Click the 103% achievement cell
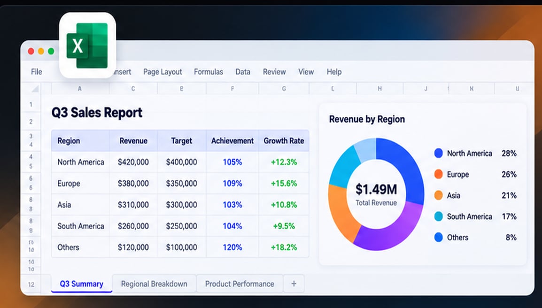Image resolution: width=542 pixels, height=308 pixels. [232, 205]
